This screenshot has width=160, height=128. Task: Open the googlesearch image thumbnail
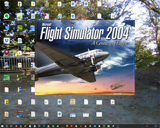click(x=99, y=115)
